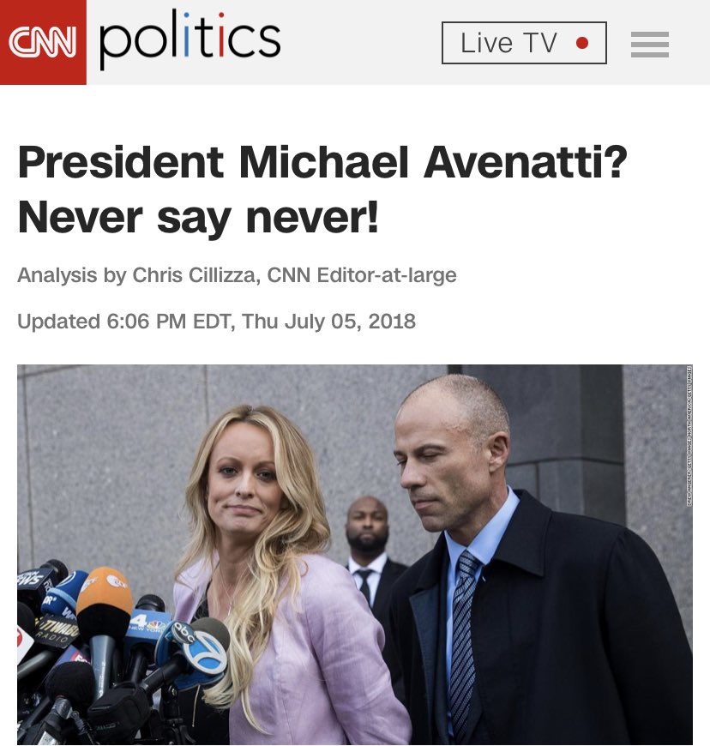Open the Live TV button

click(524, 43)
